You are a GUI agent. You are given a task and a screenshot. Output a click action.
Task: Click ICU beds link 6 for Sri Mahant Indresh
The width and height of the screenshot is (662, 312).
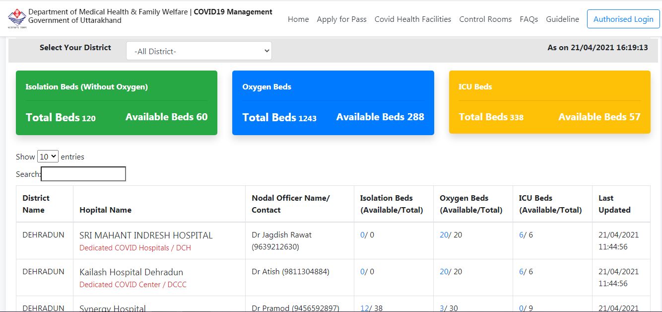coord(521,235)
